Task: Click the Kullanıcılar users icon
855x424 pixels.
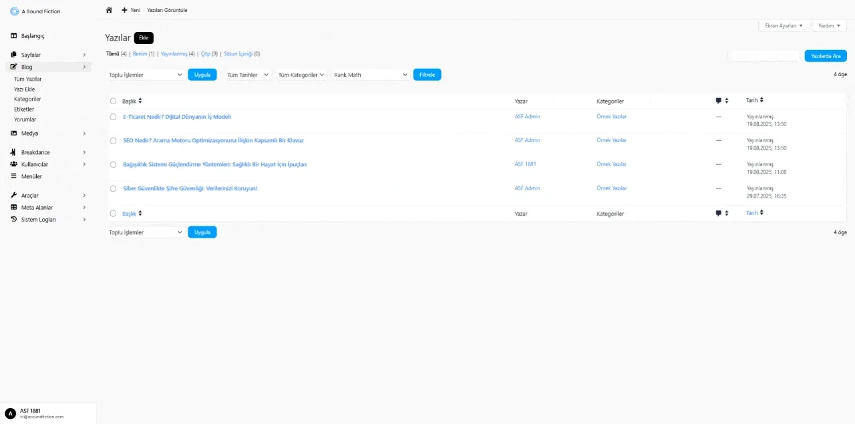Action: 14,164
